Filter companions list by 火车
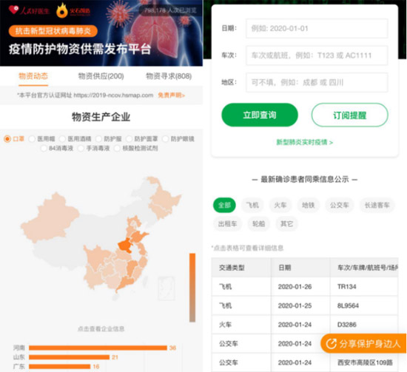This screenshot has width=407, height=372. pos(280,205)
